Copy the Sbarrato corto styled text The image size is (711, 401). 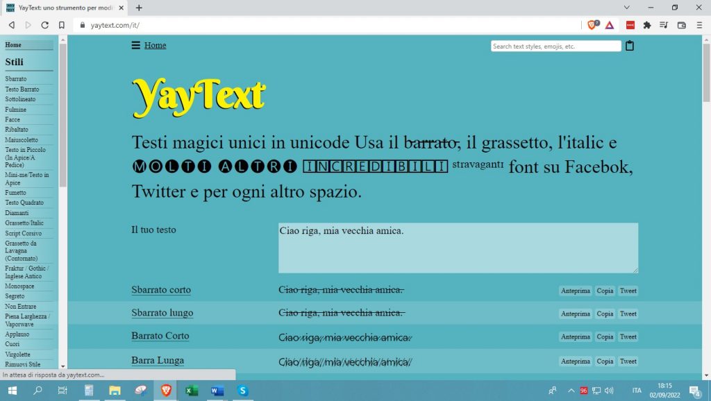tap(604, 291)
